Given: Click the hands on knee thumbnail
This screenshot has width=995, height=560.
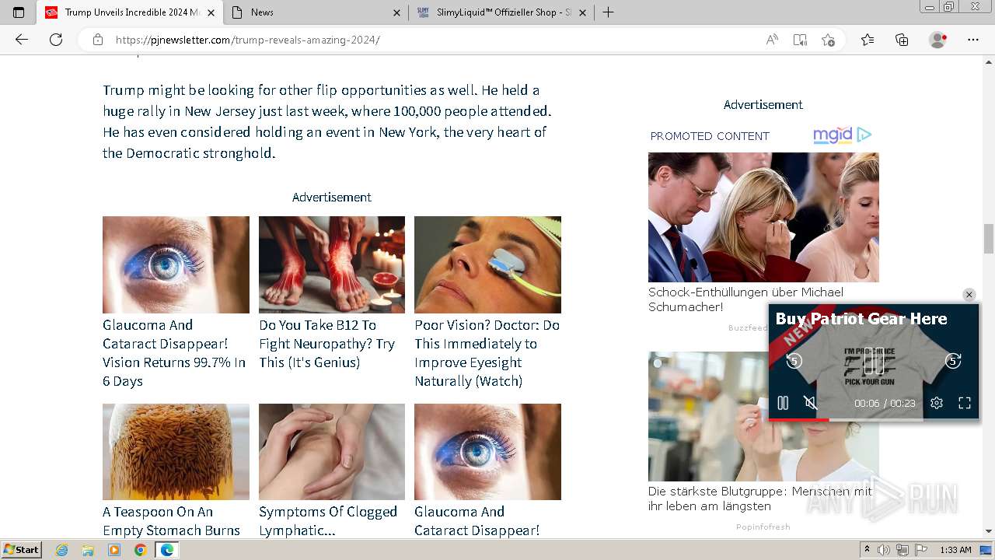Looking at the screenshot, I should tap(332, 452).
